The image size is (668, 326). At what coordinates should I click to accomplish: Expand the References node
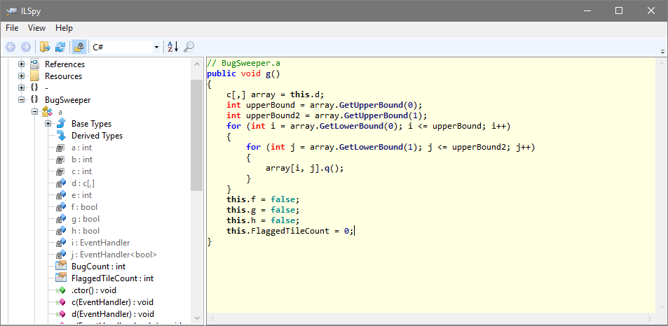21,64
